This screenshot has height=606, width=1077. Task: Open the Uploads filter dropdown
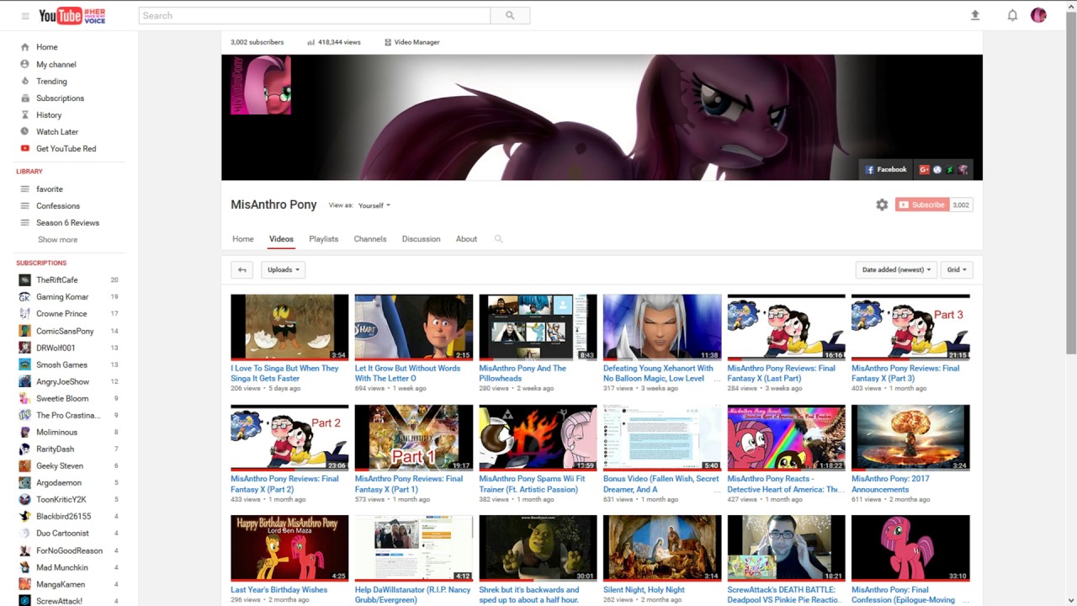coord(283,269)
